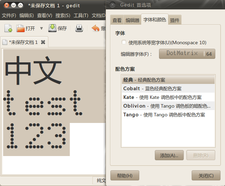
Task: Switch to the 插件 preferences tab
Action: pyautogui.click(x=175, y=20)
